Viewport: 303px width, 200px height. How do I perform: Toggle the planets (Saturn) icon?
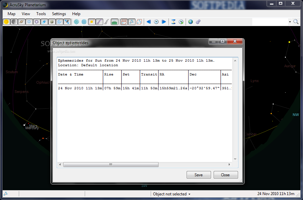21,22
